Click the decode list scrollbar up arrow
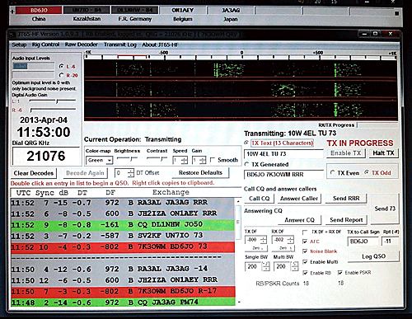Screen dimensions: 412x319 point(238,201)
